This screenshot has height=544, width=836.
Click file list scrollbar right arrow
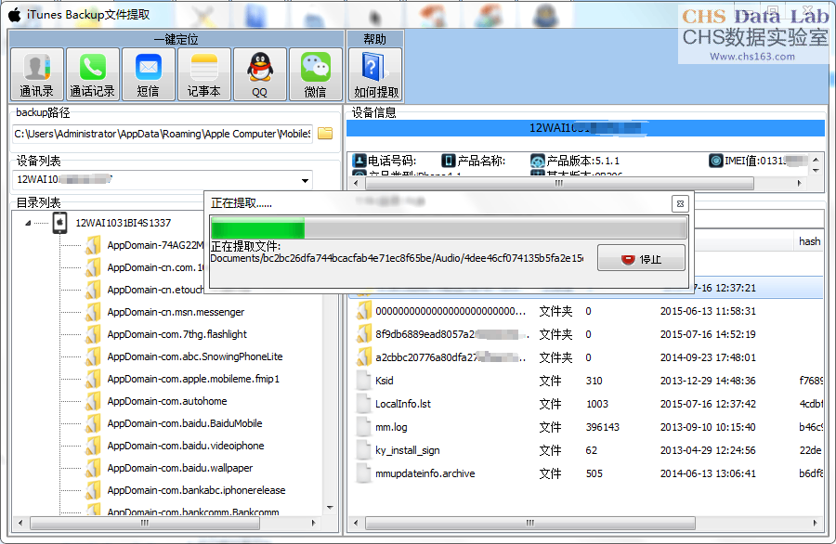pyautogui.click(x=816, y=524)
